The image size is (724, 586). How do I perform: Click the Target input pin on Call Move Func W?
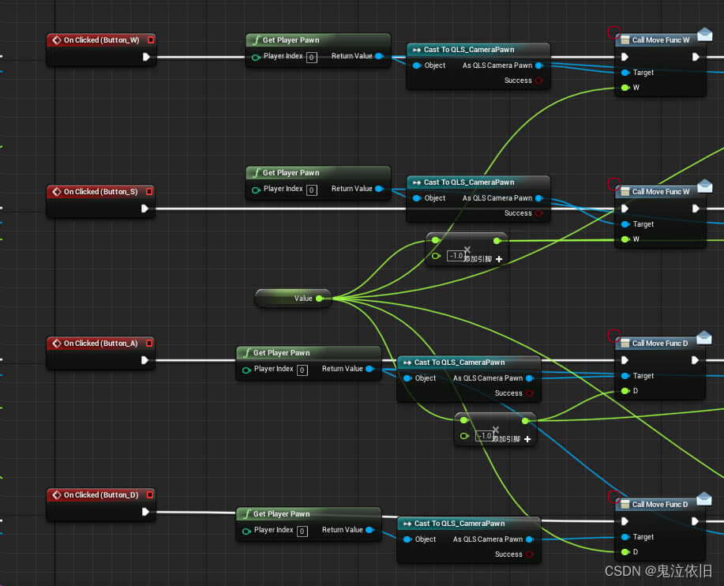tap(625, 72)
